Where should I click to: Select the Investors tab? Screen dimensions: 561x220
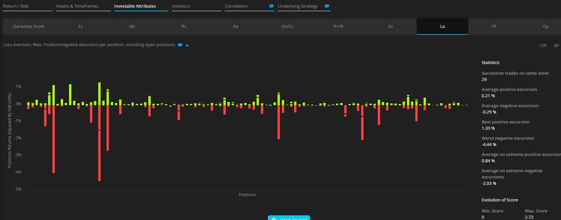pyautogui.click(x=181, y=6)
